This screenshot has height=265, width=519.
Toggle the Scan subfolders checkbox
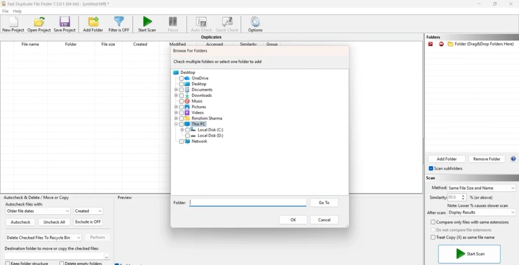click(x=431, y=168)
